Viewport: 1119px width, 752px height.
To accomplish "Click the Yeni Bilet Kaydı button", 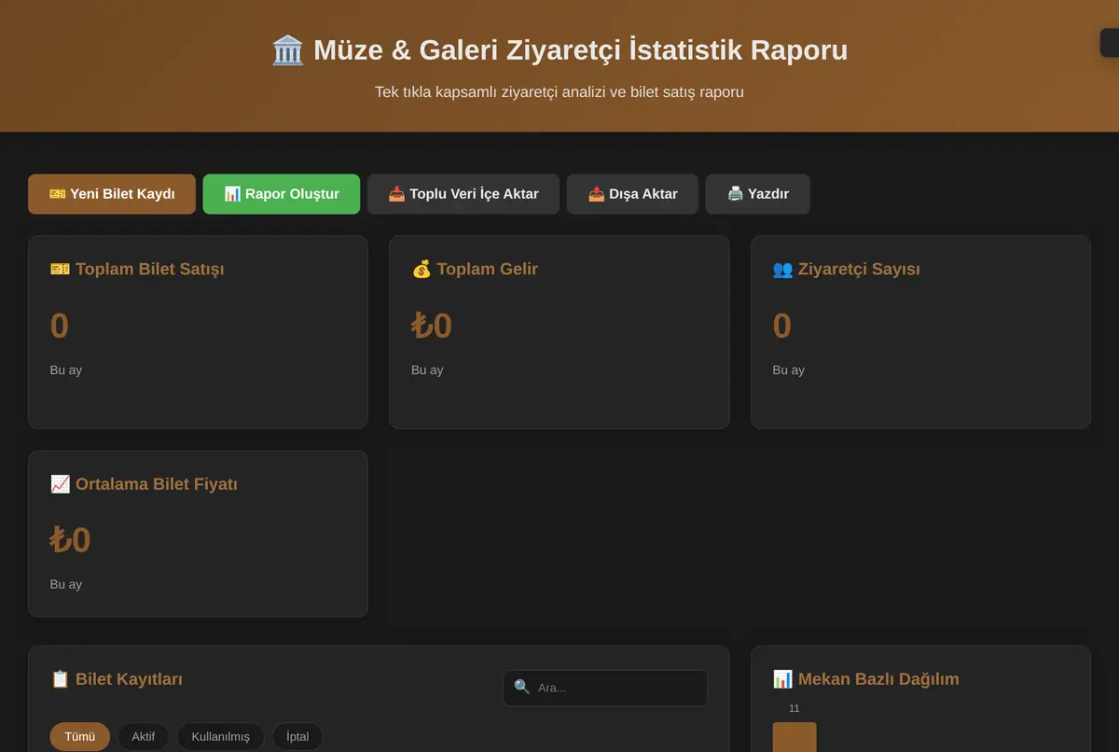I will (x=112, y=194).
